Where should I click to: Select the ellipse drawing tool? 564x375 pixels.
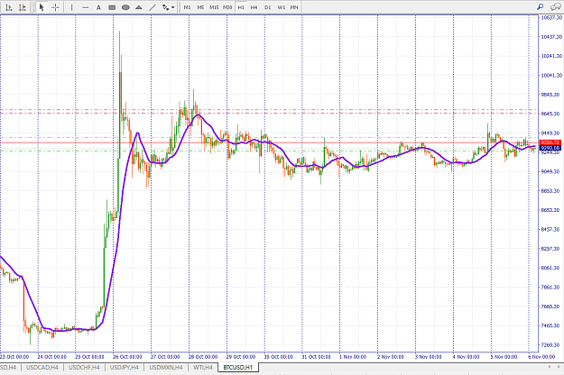[125, 7]
